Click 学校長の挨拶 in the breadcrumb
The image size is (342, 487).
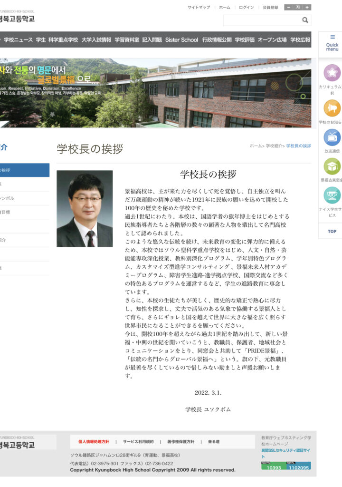pos(299,146)
